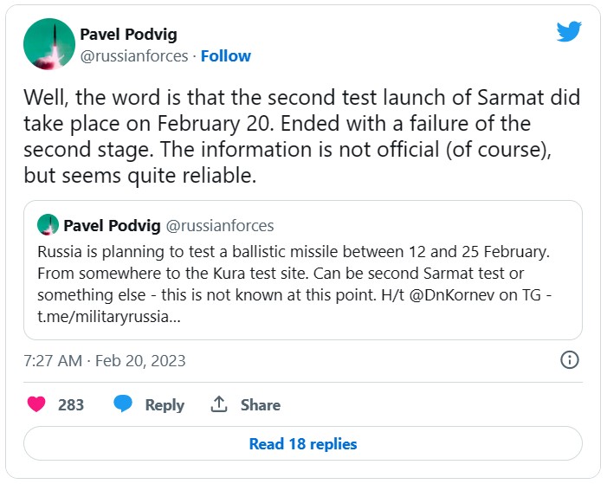Click the t.me/militaryrussia… text in quote
The height and width of the screenshot is (484, 607).
tap(109, 317)
